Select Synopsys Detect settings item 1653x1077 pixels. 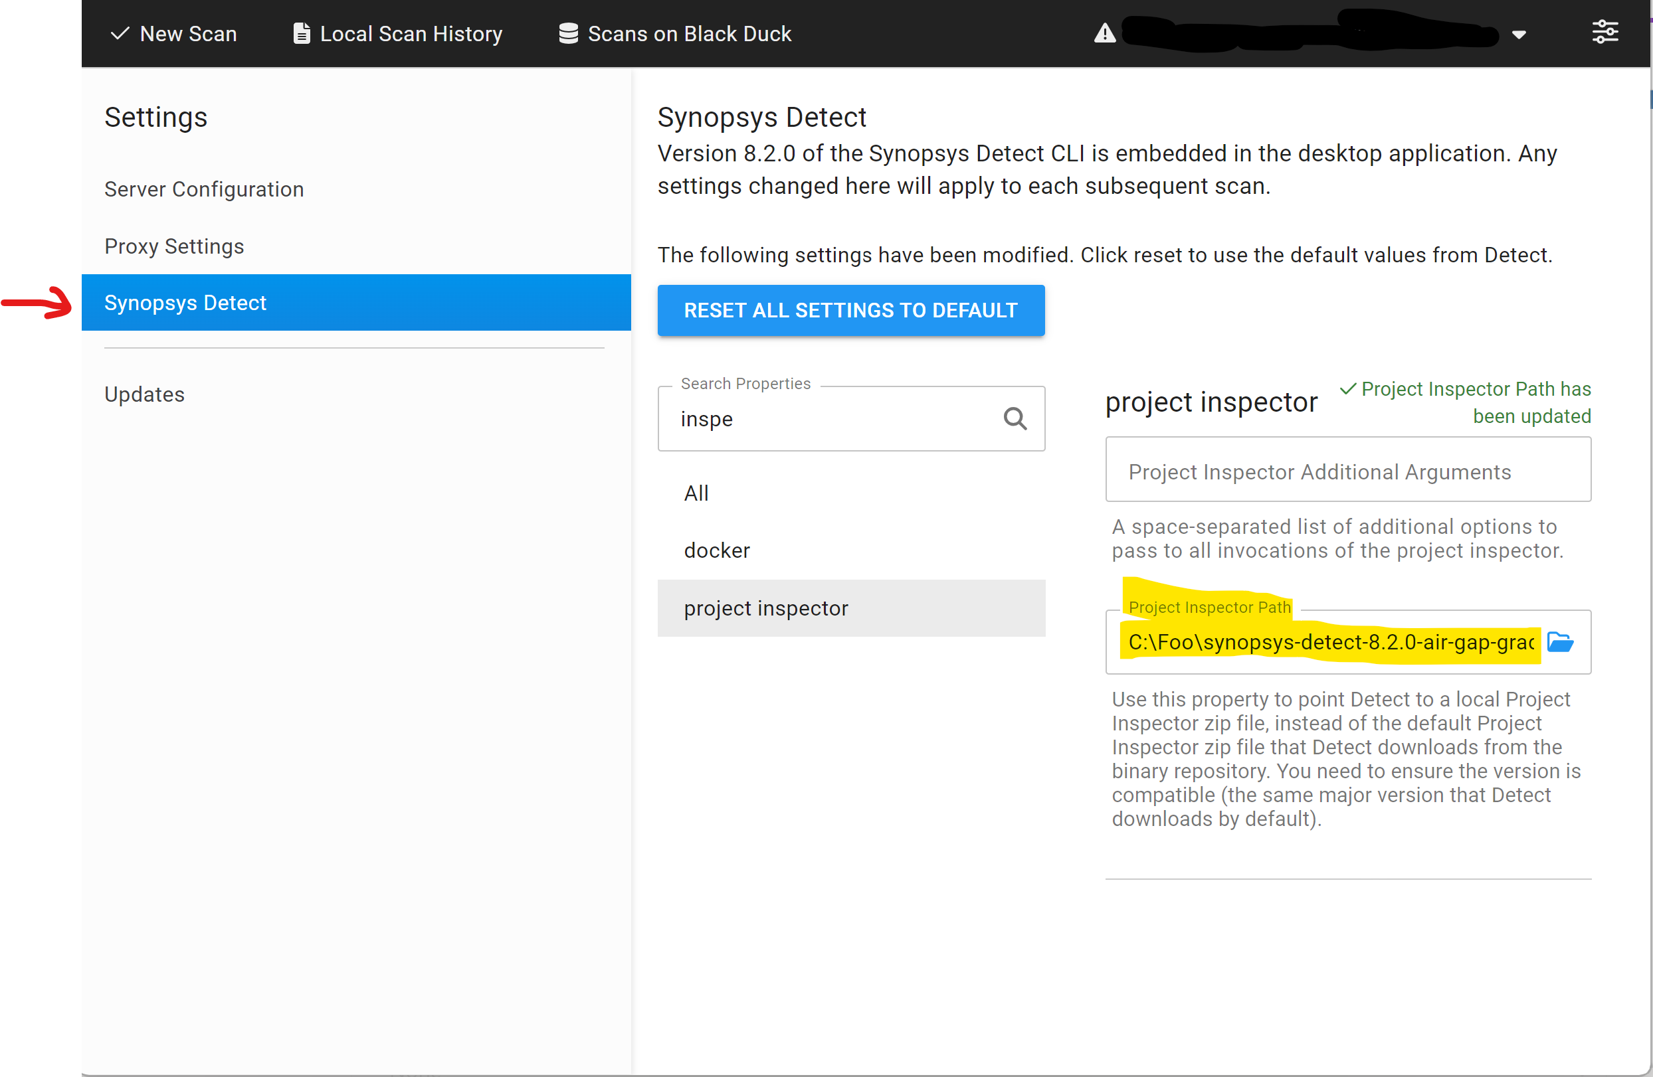point(185,303)
